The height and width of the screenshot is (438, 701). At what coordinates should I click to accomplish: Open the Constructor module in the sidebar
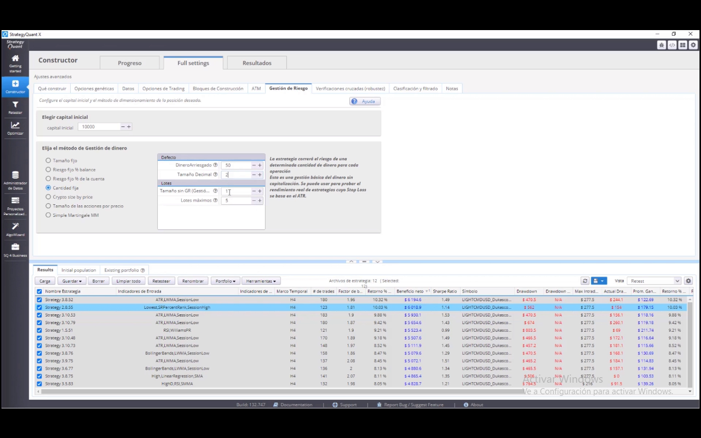coord(15,87)
